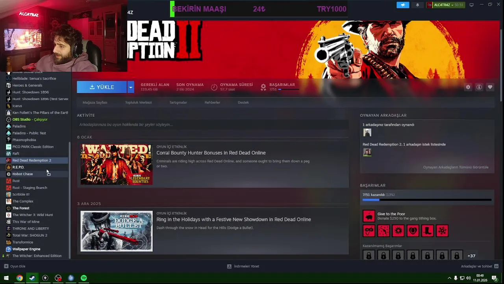This screenshot has height=284, width=504.
Task: Click Big Picture mode monitor icon
Action: point(471,5)
